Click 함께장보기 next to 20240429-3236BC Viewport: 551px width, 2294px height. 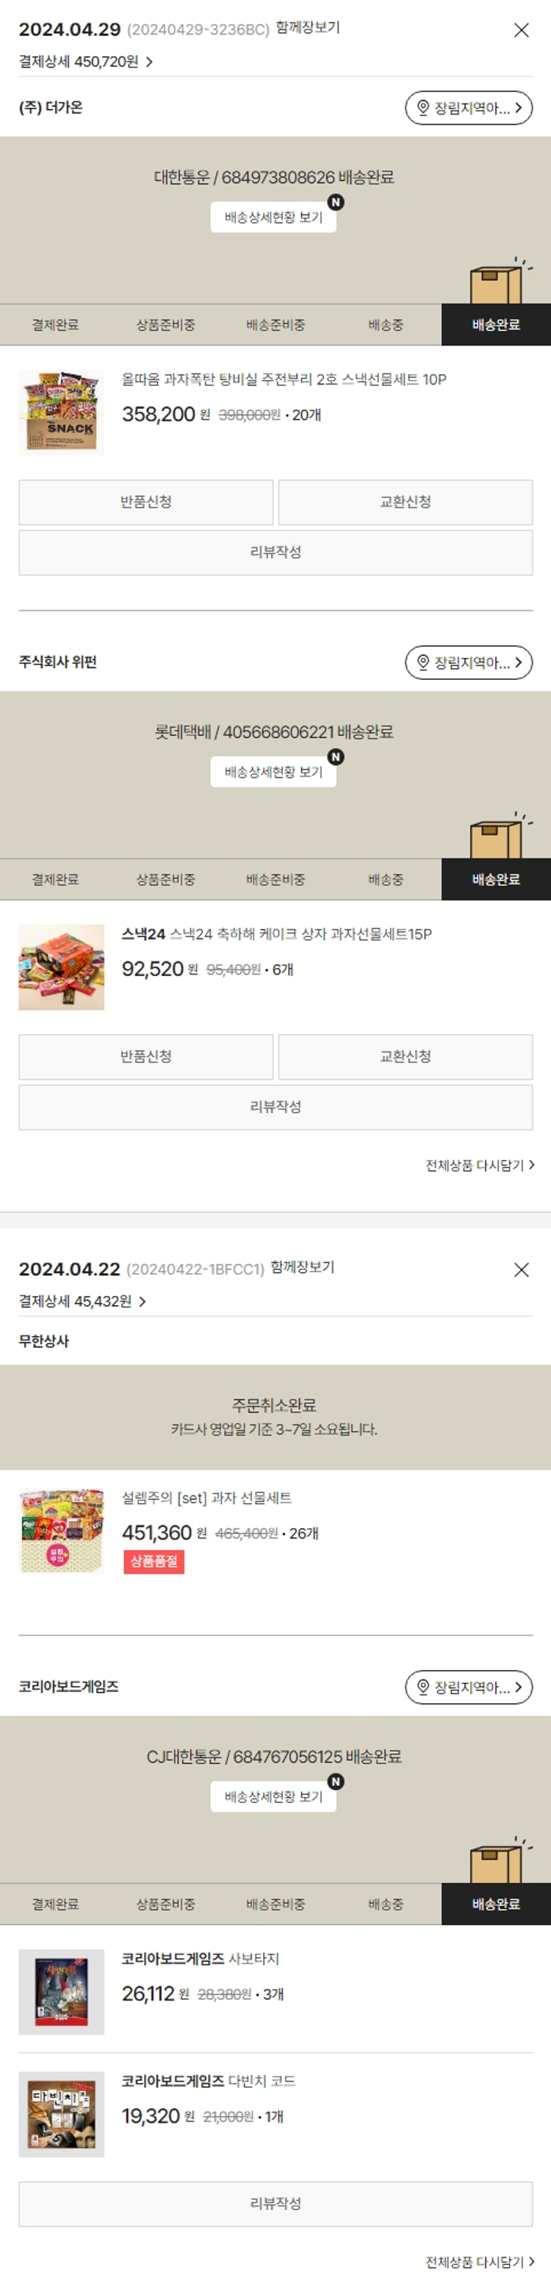click(307, 28)
